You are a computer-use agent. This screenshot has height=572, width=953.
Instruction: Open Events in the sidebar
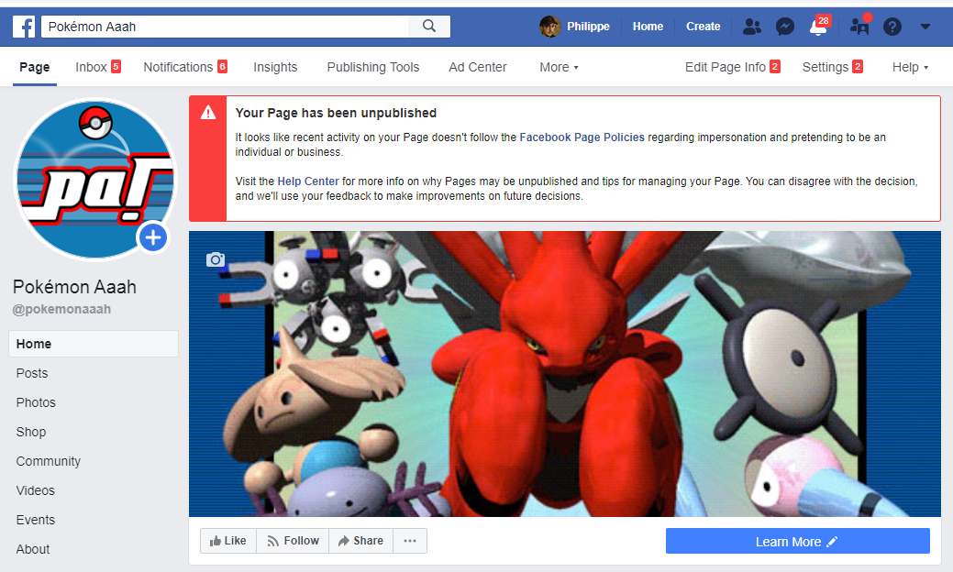pyautogui.click(x=35, y=520)
